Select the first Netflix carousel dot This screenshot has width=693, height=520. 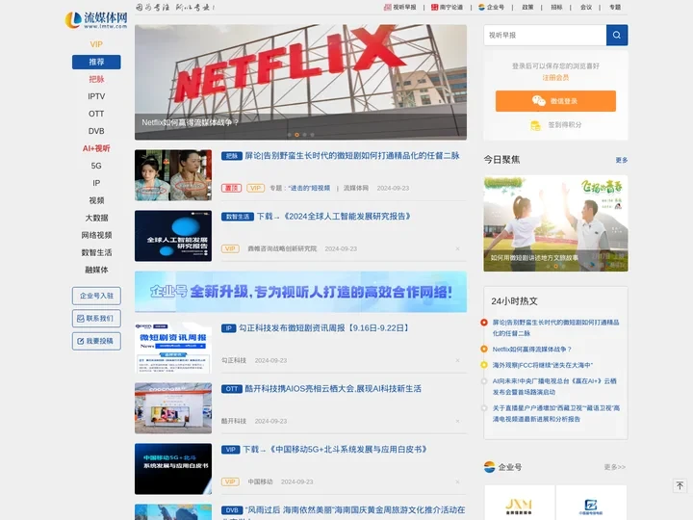pos(290,135)
